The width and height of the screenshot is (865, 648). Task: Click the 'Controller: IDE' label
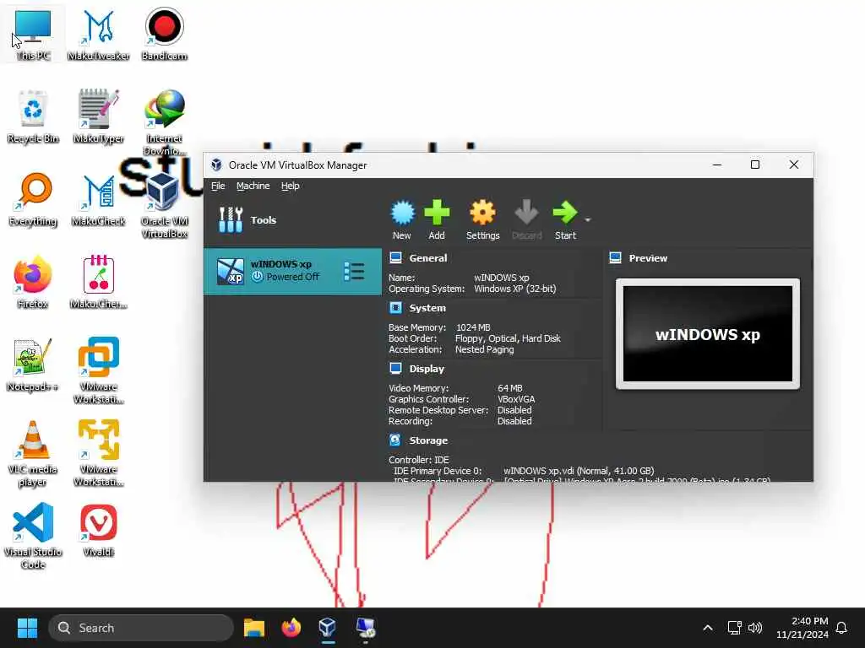(x=419, y=460)
